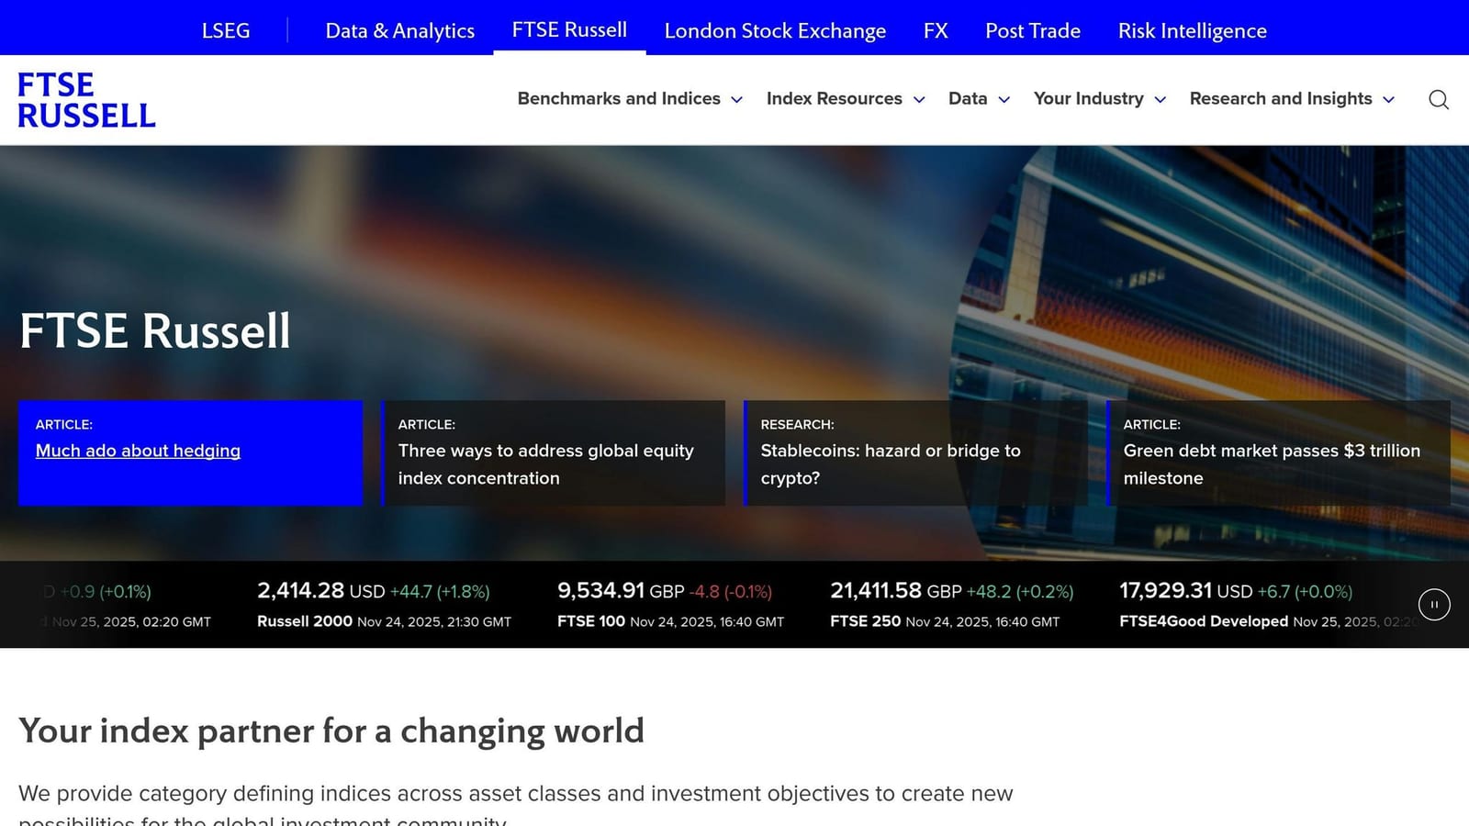
Task: Switch to London Stock Exchange tab
Action: (775, 30)
